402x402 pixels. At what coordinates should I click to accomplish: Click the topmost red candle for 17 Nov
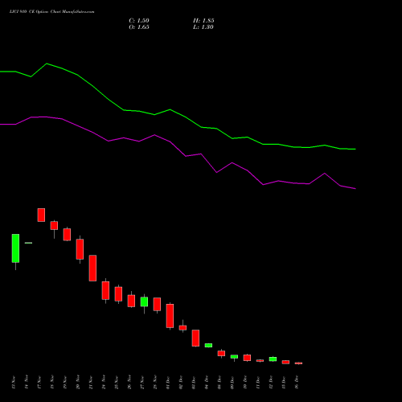[x=41, y=215]
